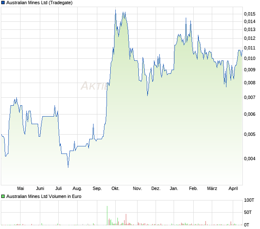Click the tall red volume bar in mid-October
The image size is (260, 229).
126,219
